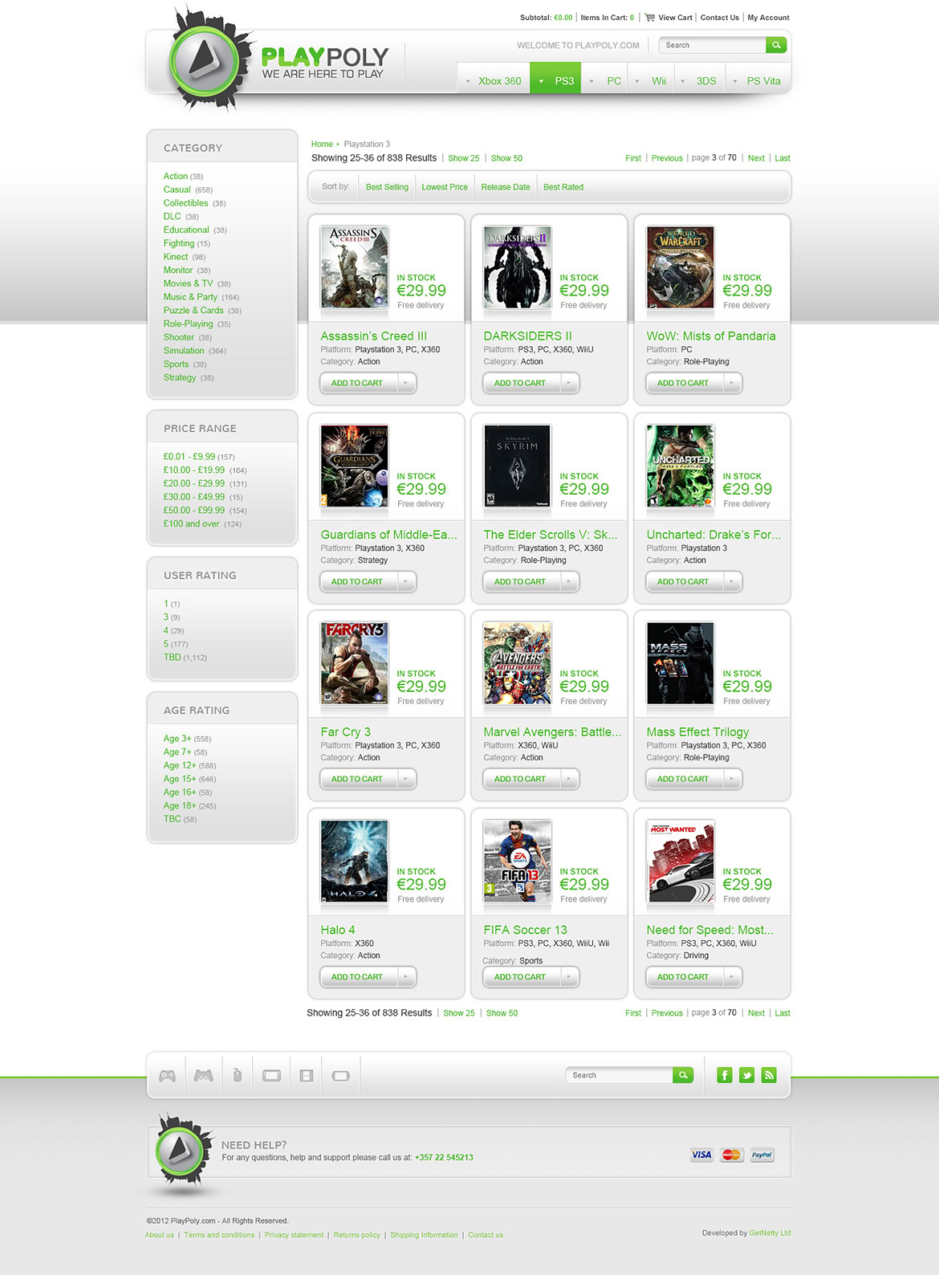The width and height of the screenshot is (939, 1275).
Task: Go to Next page at top pagination
Action: click(756, 158)
